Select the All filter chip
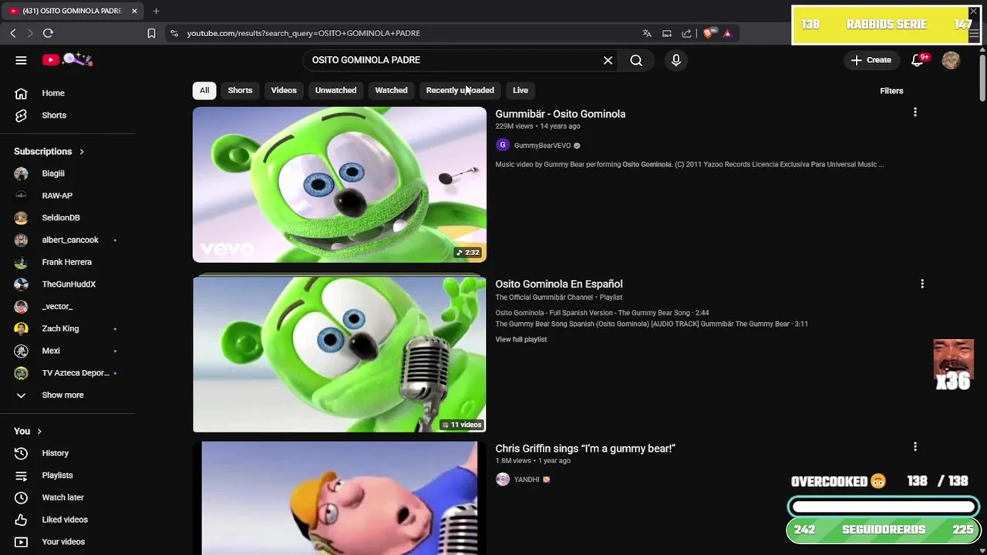This screenshot has width=987, height=555. point(204,90)
